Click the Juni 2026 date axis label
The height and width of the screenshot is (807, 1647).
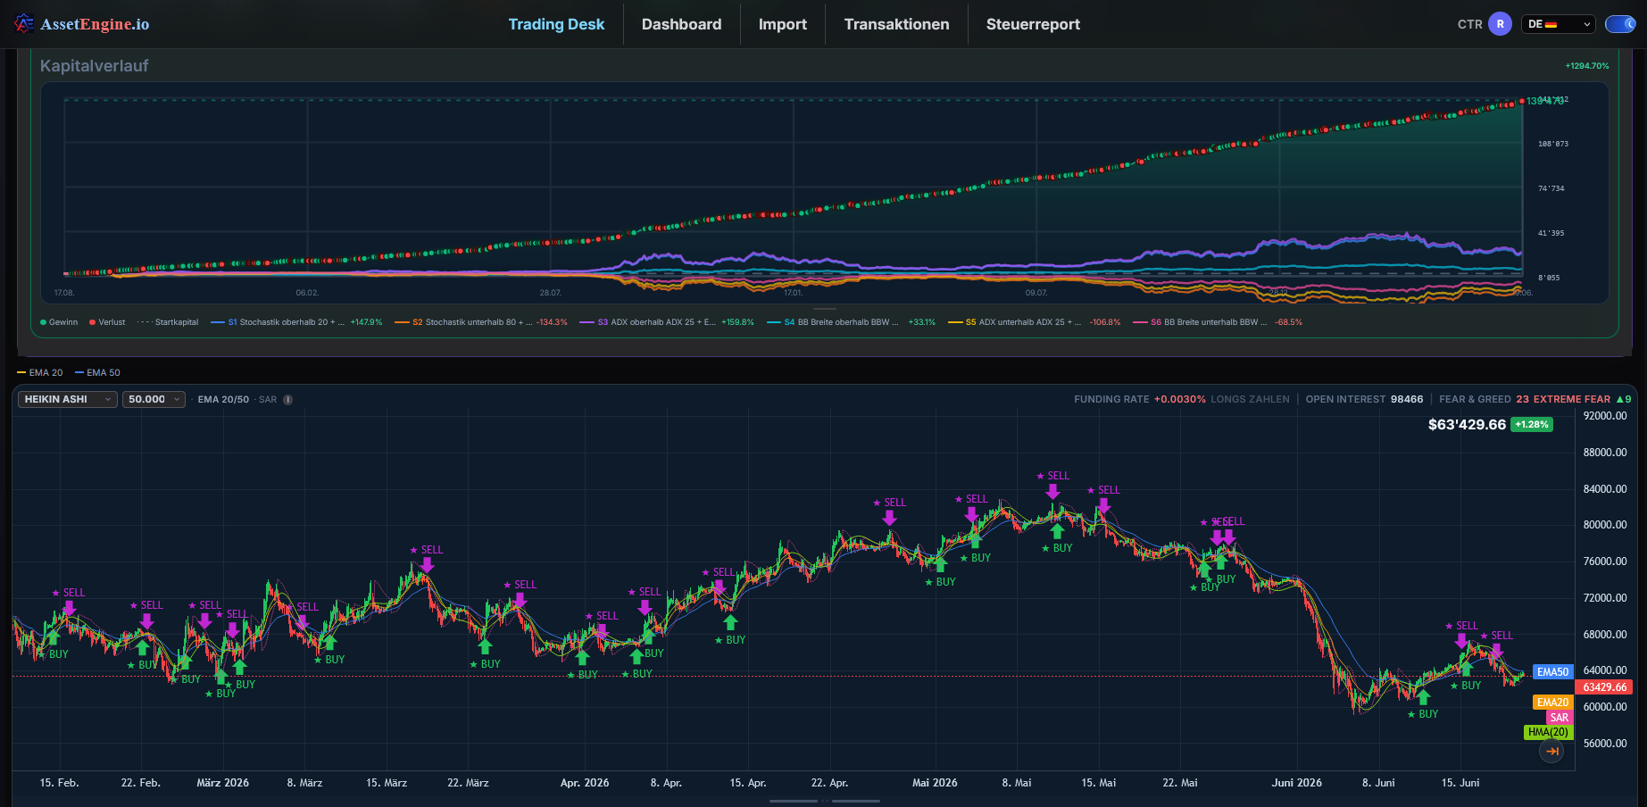pos(1296,783)
